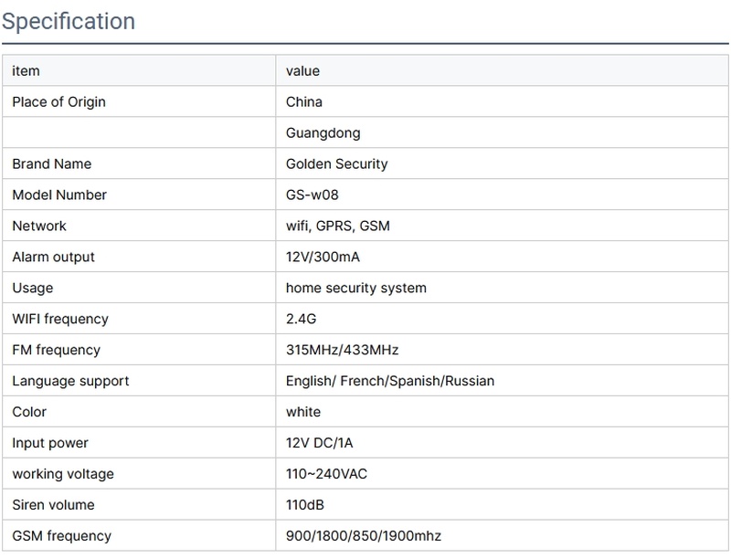This screenshot has width=731, height=558.
Task: Select the 110dB siren volume value
Action: click(305, 506)
